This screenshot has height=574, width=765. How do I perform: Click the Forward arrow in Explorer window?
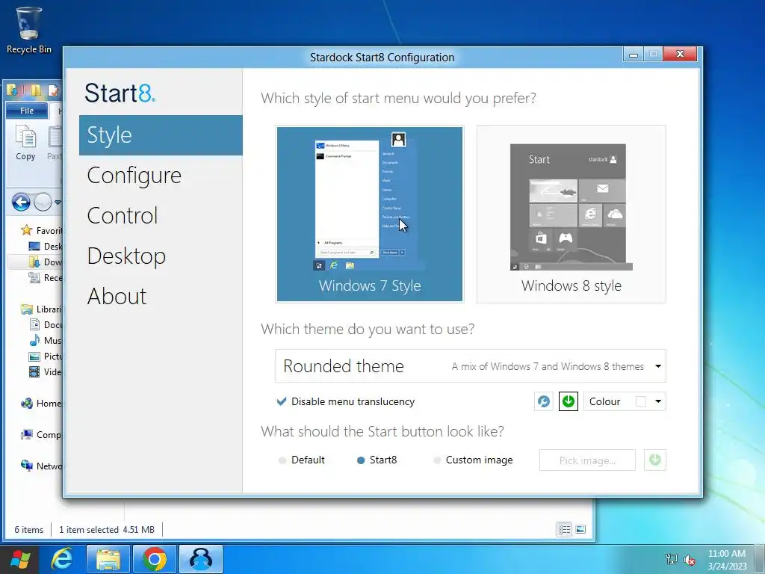[43, 202]
